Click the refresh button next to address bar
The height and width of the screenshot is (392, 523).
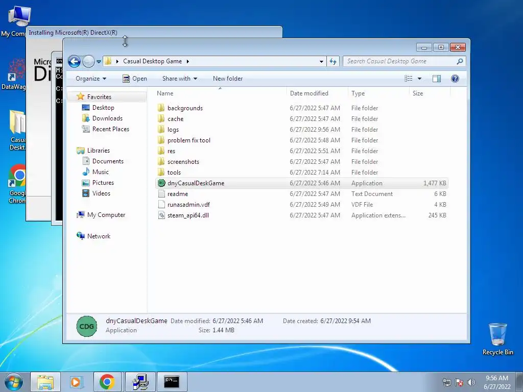coord(333,61)
